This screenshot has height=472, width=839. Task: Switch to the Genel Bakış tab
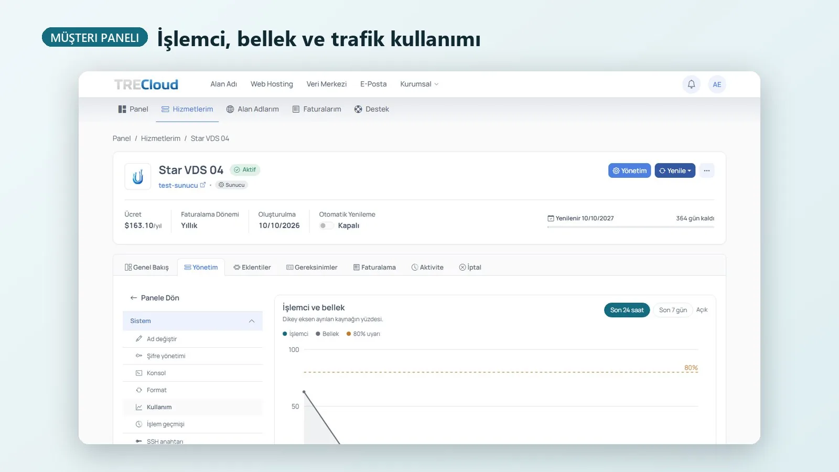[x=147, y=267]
